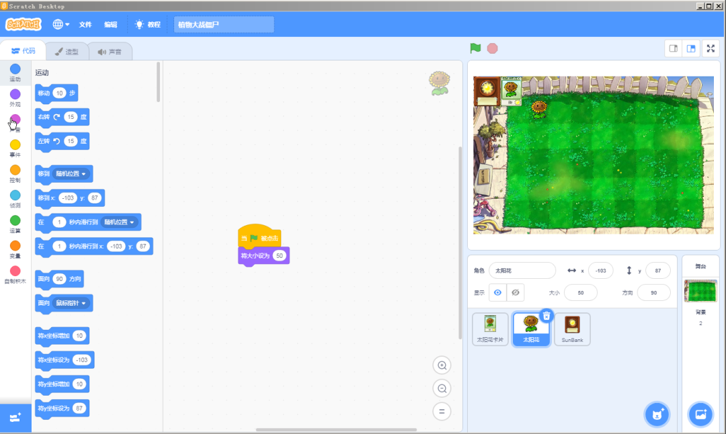Open the language globe menu
Screen dimensions: 726x434
pyautogui.click(x=61, y=25)
